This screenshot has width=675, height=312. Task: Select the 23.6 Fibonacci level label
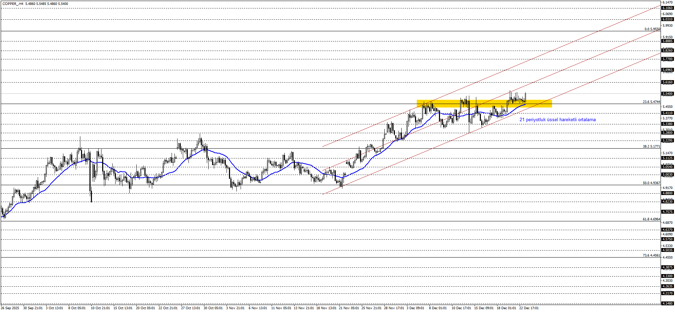651,102
